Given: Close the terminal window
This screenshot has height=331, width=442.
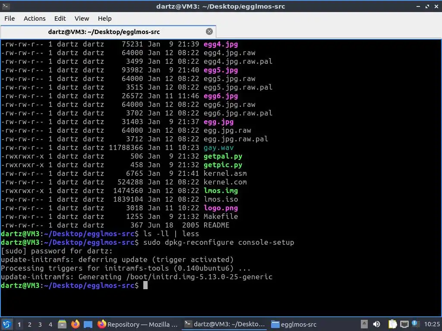Looking at the screenshot, I should point(436,6).
